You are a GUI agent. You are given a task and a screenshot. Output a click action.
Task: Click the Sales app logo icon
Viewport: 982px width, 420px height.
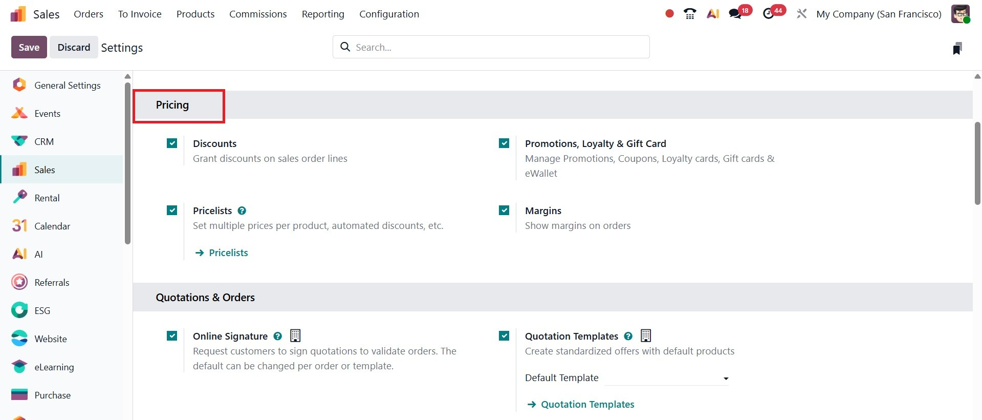[18, 14]
